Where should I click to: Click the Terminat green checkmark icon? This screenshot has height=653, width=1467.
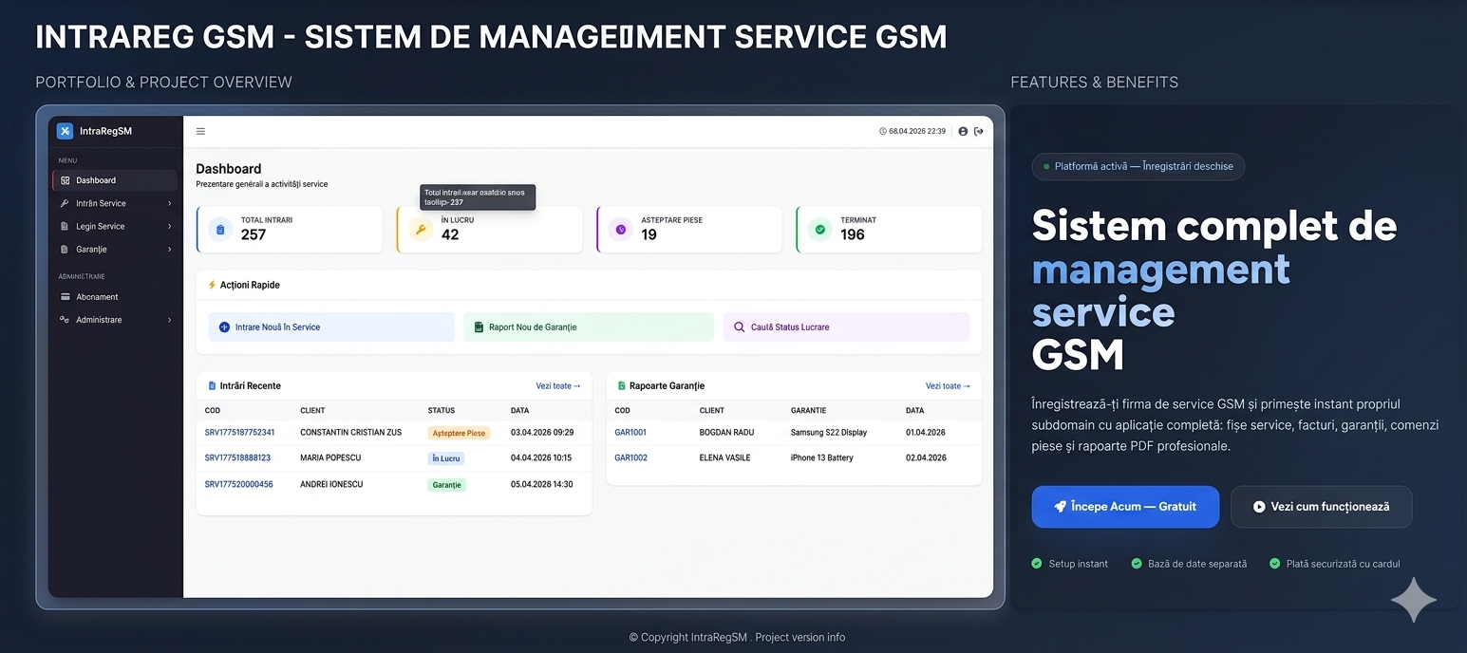[820, 230]
